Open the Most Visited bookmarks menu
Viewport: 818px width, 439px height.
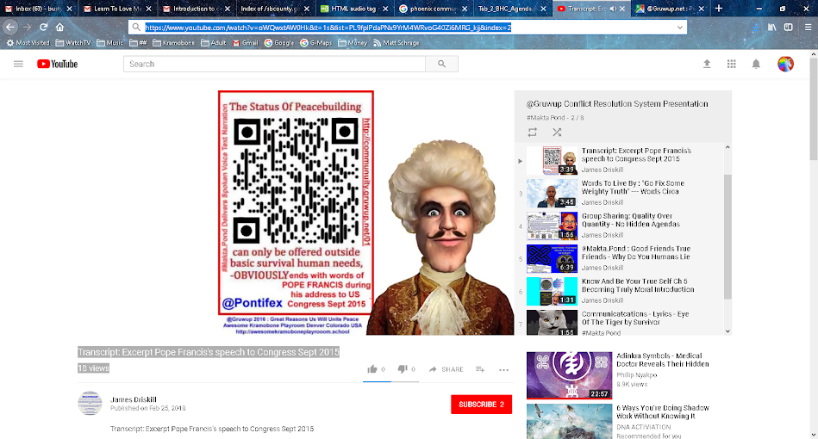point(28,43)
